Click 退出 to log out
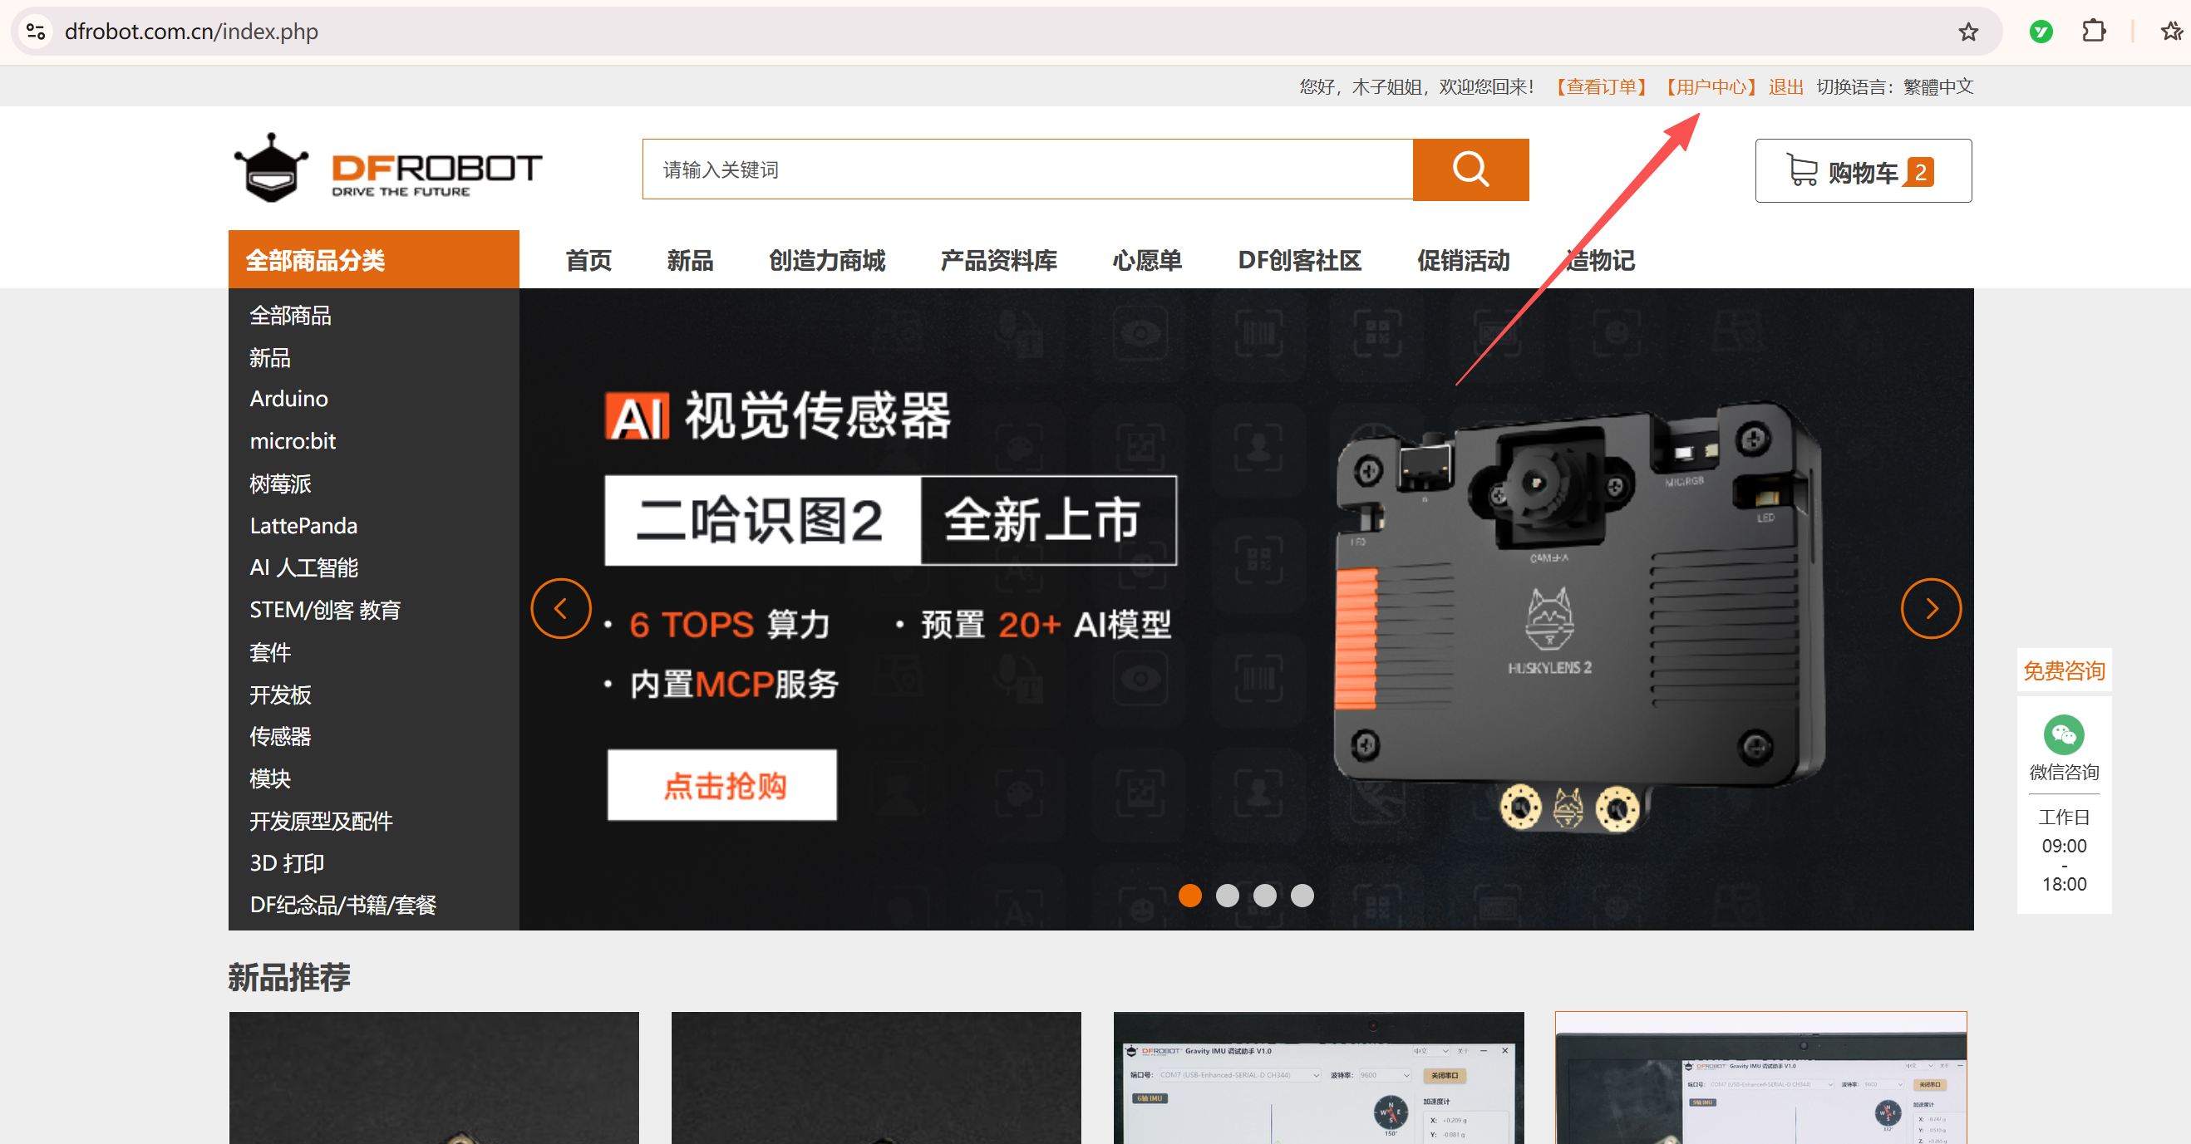Viewport: 2191px width, 1144px height. [x=1785, y=86]
